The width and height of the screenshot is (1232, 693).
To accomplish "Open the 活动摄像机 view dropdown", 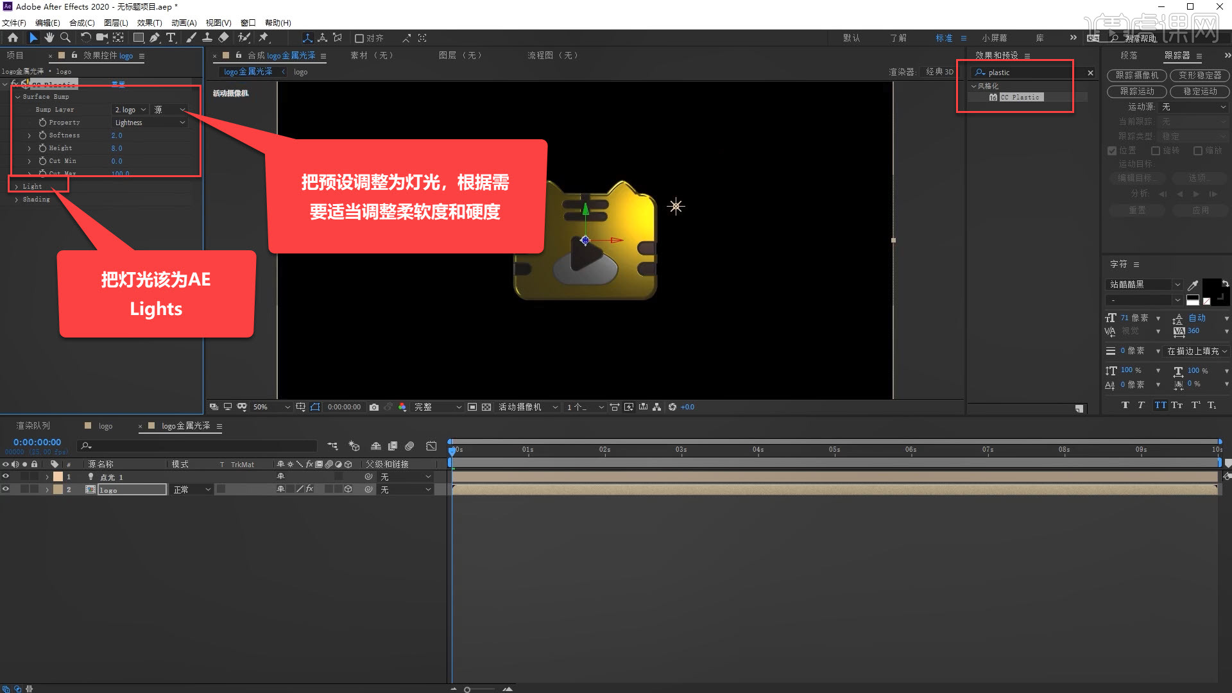I will (528, 407).
